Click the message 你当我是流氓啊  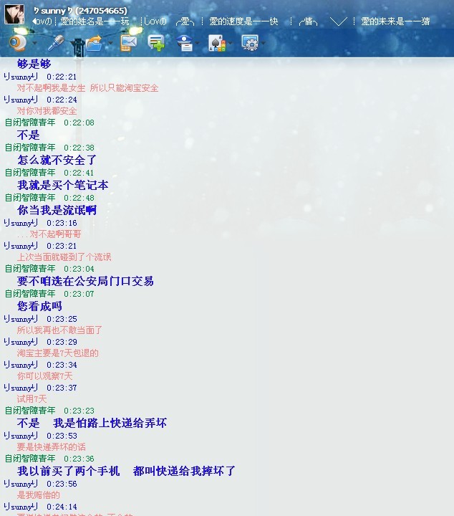tap(57, 210)
